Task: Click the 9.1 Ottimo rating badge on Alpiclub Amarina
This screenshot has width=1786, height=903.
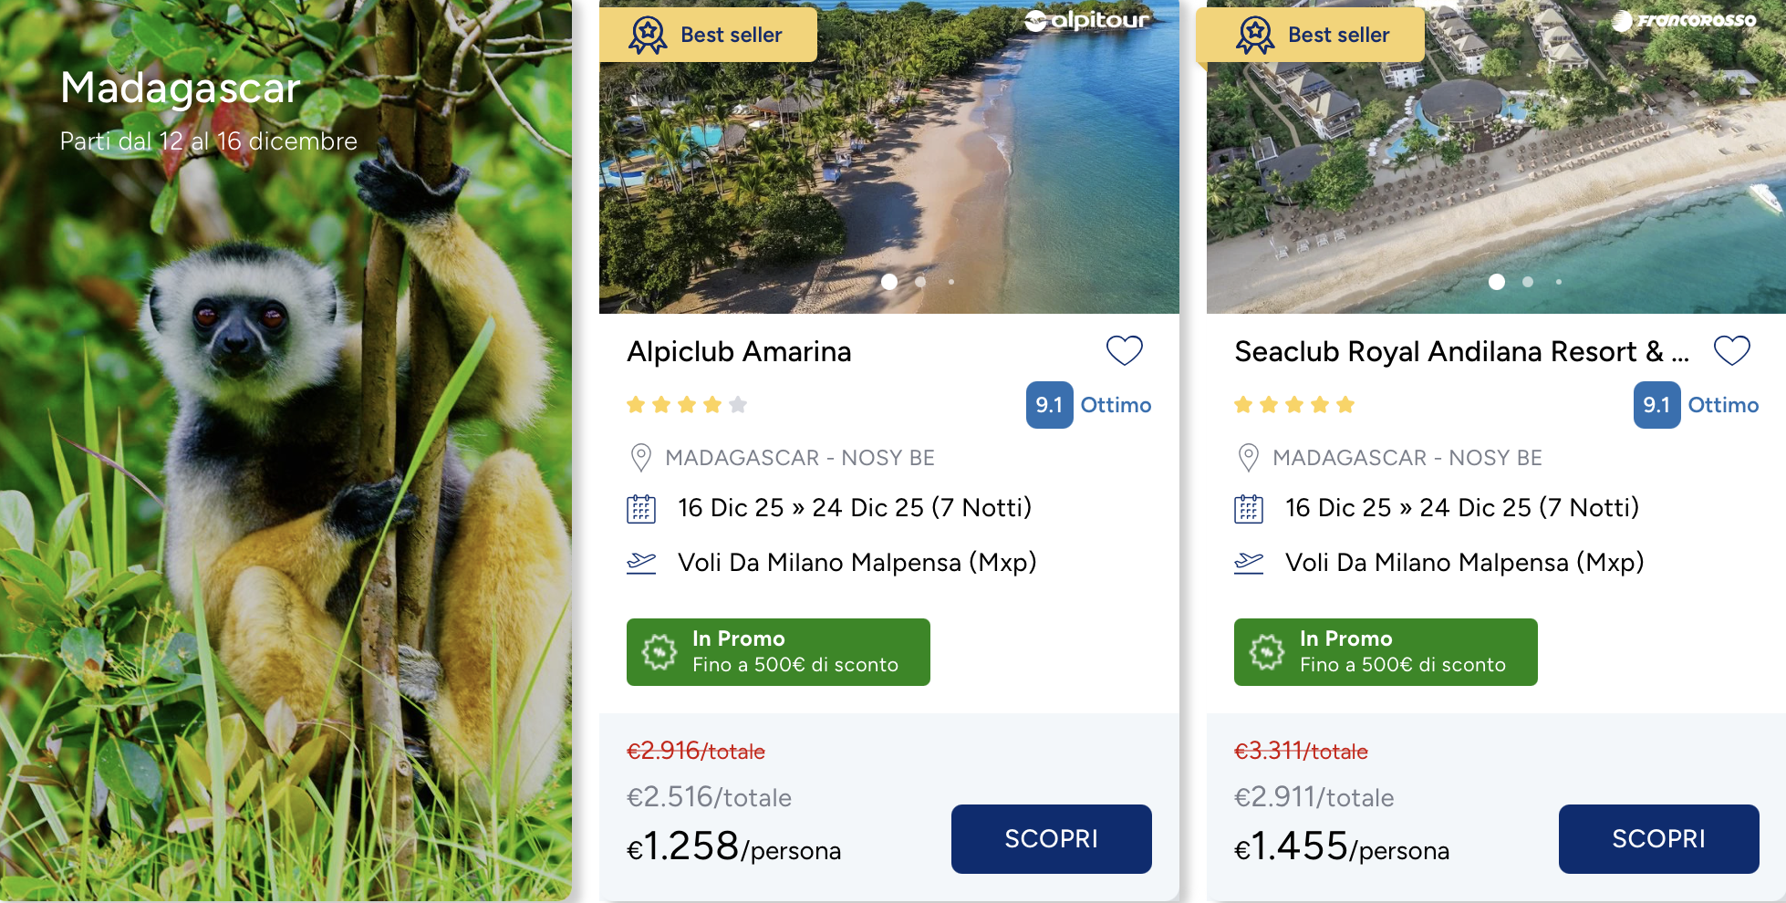Action: 1051,405
